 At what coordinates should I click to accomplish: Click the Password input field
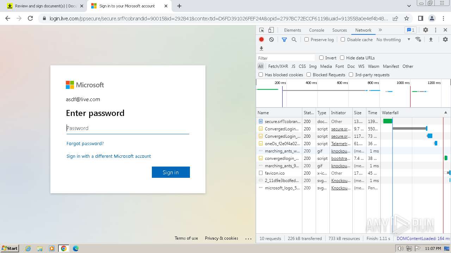[128, 128]
